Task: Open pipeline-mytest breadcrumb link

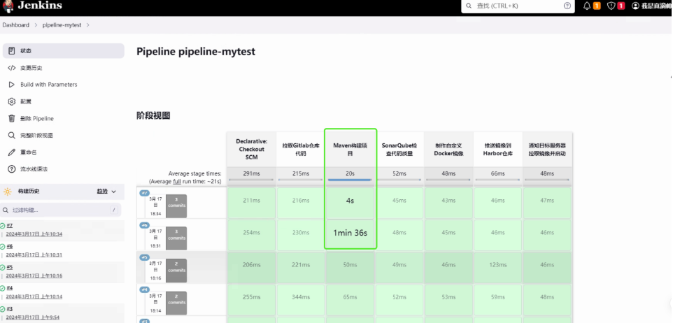Action: [x=62, y=25]
